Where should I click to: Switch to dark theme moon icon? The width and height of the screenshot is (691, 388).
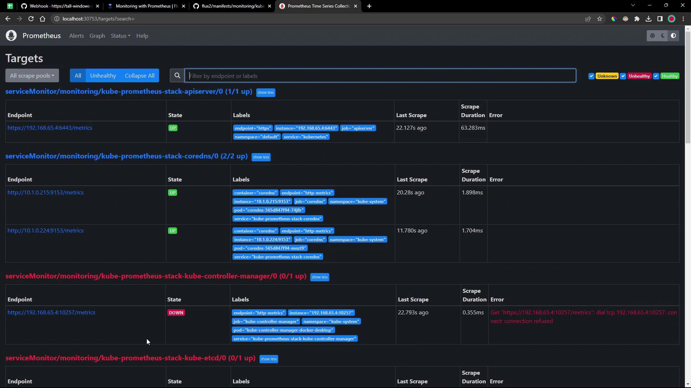coord(663,36)
